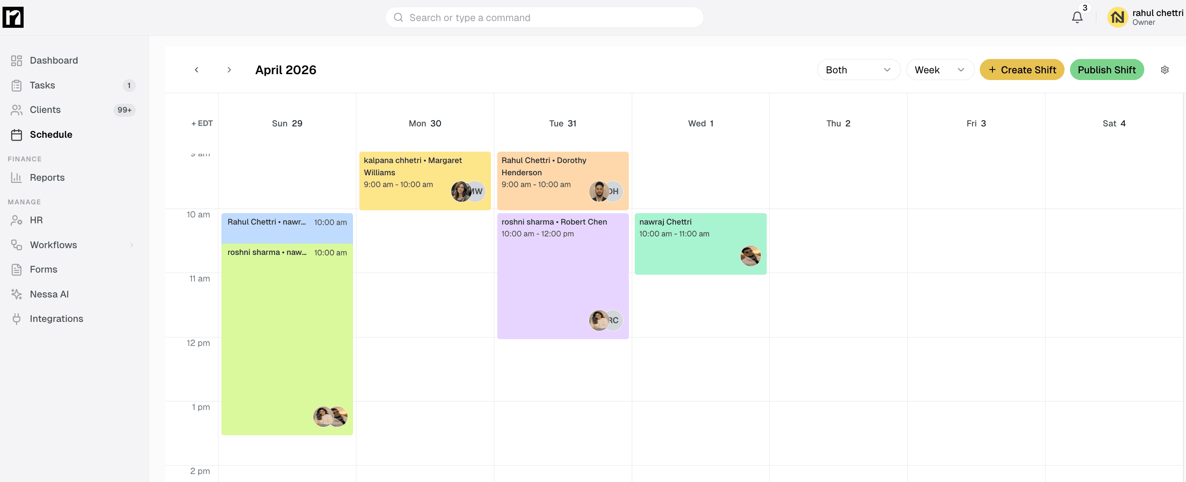
Task: Open the Dashboard panel
Action: coord(54,60)
